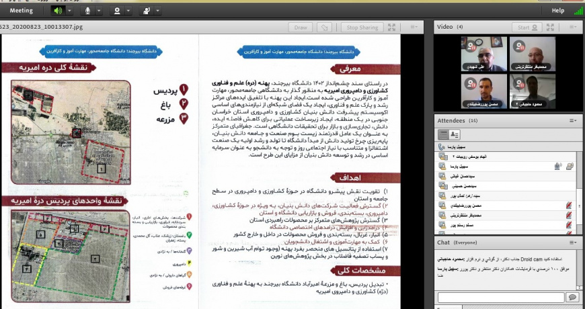Click the raise hand status icon
The height and width of the screenshot is (309, 585).
pyautogui.click(x=147, y=11)
